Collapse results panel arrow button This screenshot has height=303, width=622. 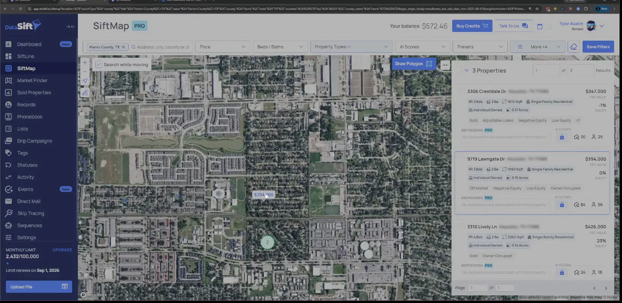445,65
